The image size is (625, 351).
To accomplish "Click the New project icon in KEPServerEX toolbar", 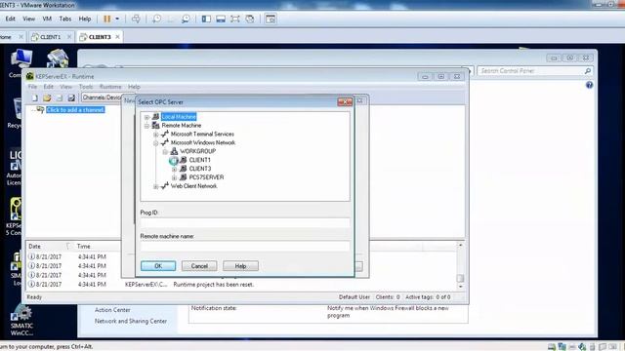I will click(x=35, y=97).
